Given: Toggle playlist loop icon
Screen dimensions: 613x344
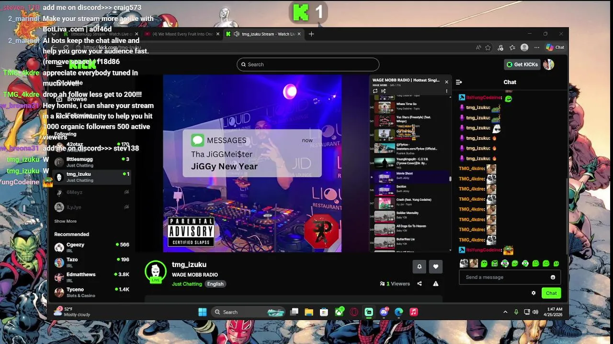Looking at the screenshot, I should click(375, 91).
